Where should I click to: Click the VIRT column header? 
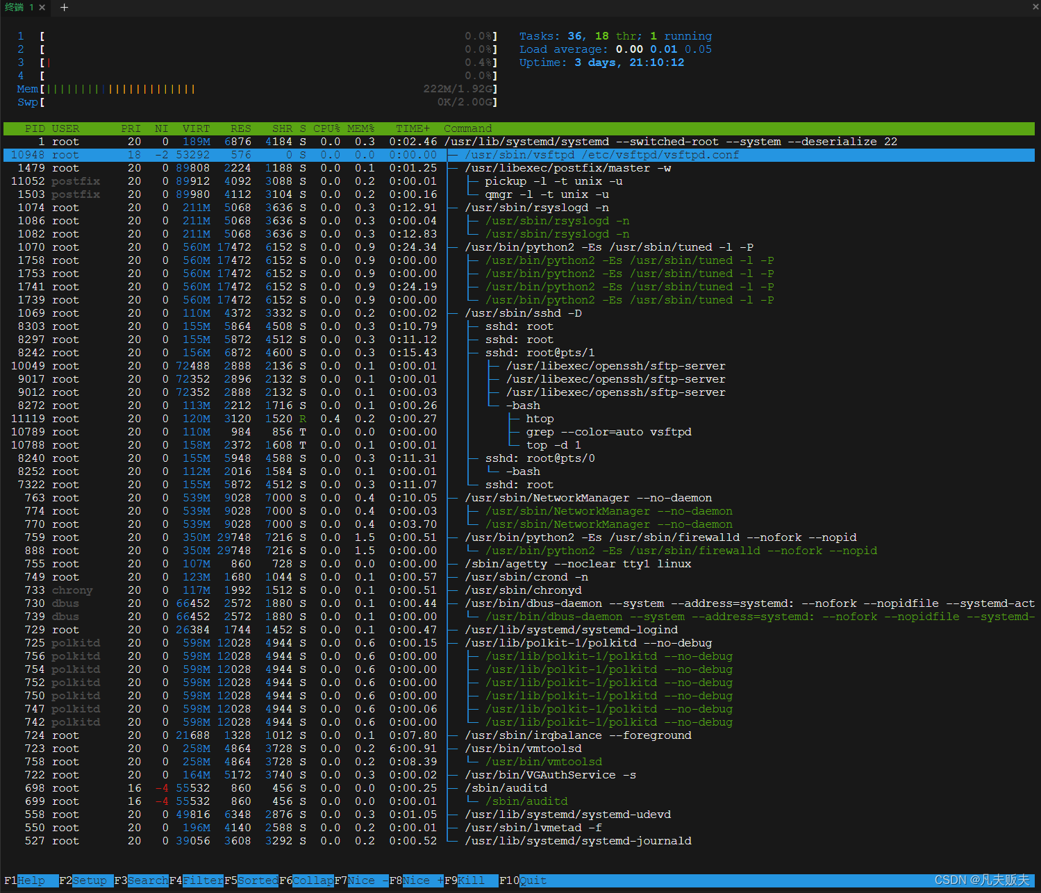[x=196, y=128]
